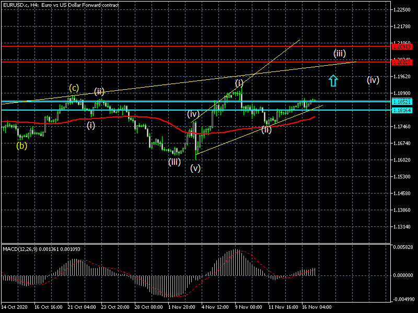Select the (iii) label below the November low

click(x=174, y=162)
